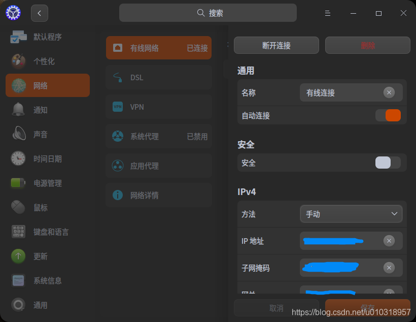416x322 pixels.
Task: Click the 断开连接 disconnect button
Action: pos(276,45)
